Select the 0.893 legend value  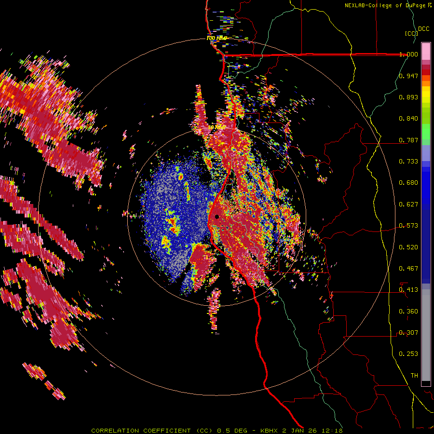tap(408, 97)
